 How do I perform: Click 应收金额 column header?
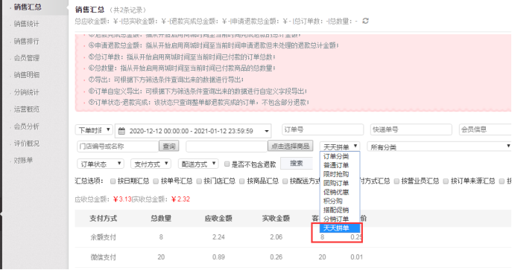click(x=218, y=218)
